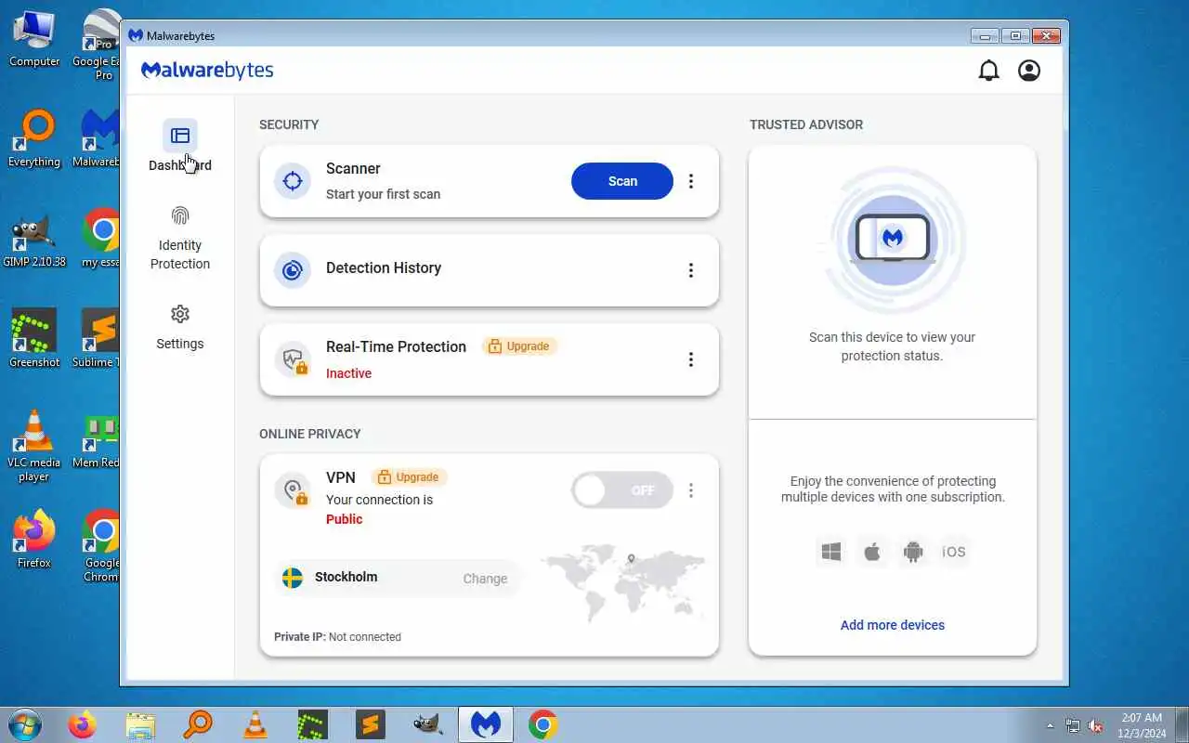This screenshot has height=743, width=1189.
Task: Open the Windows Start button
Action: click(25, 724)
